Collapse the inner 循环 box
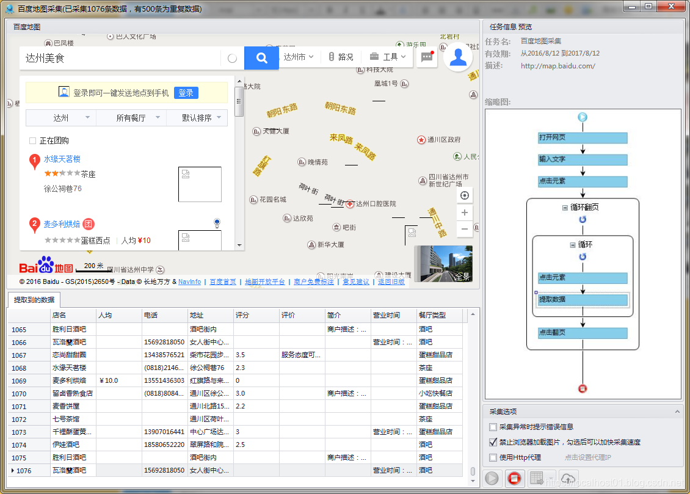The height and width of the screenshot is (494, 690). pyautogui.click(x=573, y=245)
